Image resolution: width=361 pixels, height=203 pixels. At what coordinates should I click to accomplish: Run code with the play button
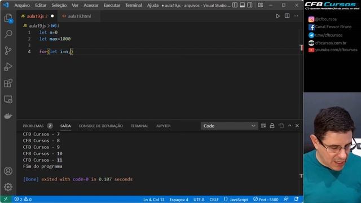pos(278,16)
